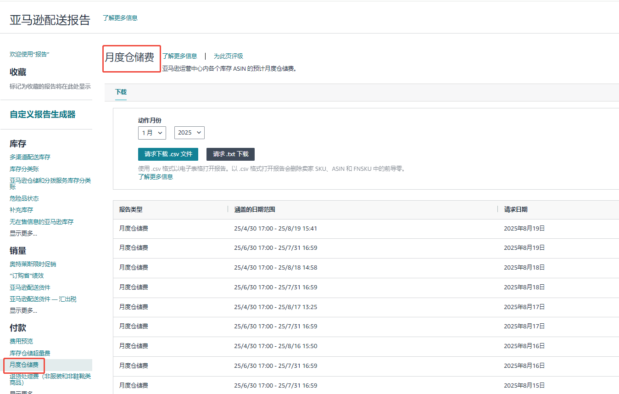
Task: Click the 报告类型 column header
Action: (x=131, y=209)
